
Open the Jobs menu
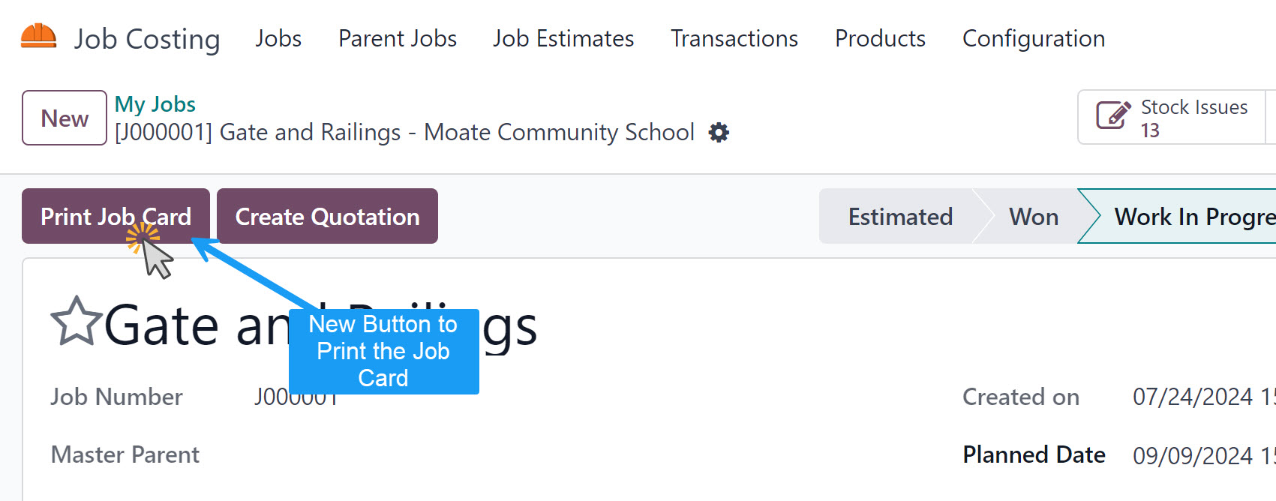click(278, 38)
